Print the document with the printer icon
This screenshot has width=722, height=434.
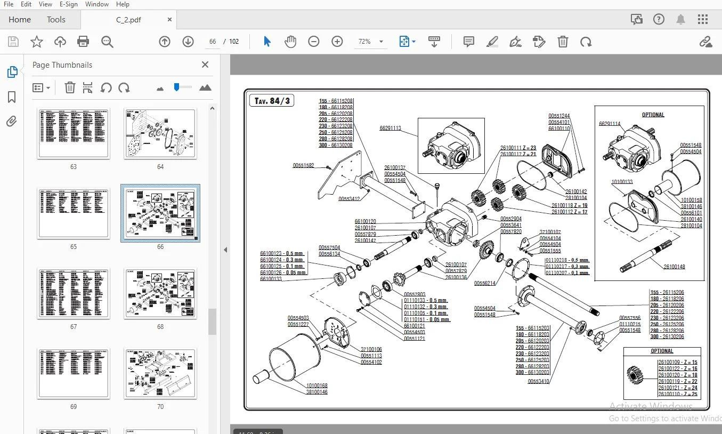pyautogui.click(x=83, y=42)
